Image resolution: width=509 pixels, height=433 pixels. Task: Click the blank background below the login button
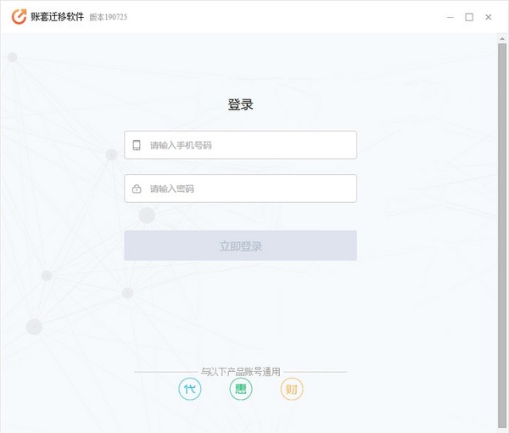pos(240,314)
